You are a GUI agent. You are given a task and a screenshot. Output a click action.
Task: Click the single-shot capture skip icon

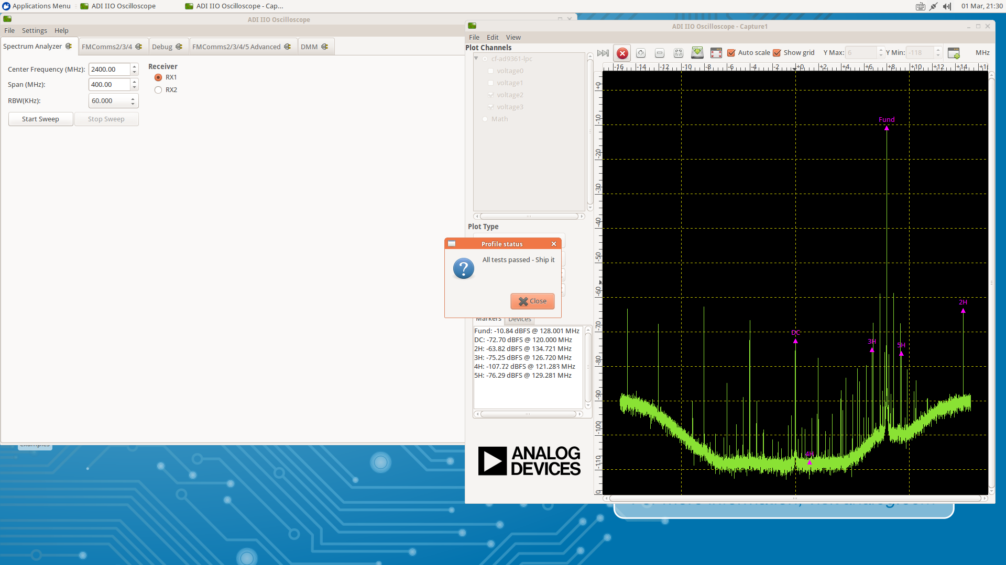point(603,53)
